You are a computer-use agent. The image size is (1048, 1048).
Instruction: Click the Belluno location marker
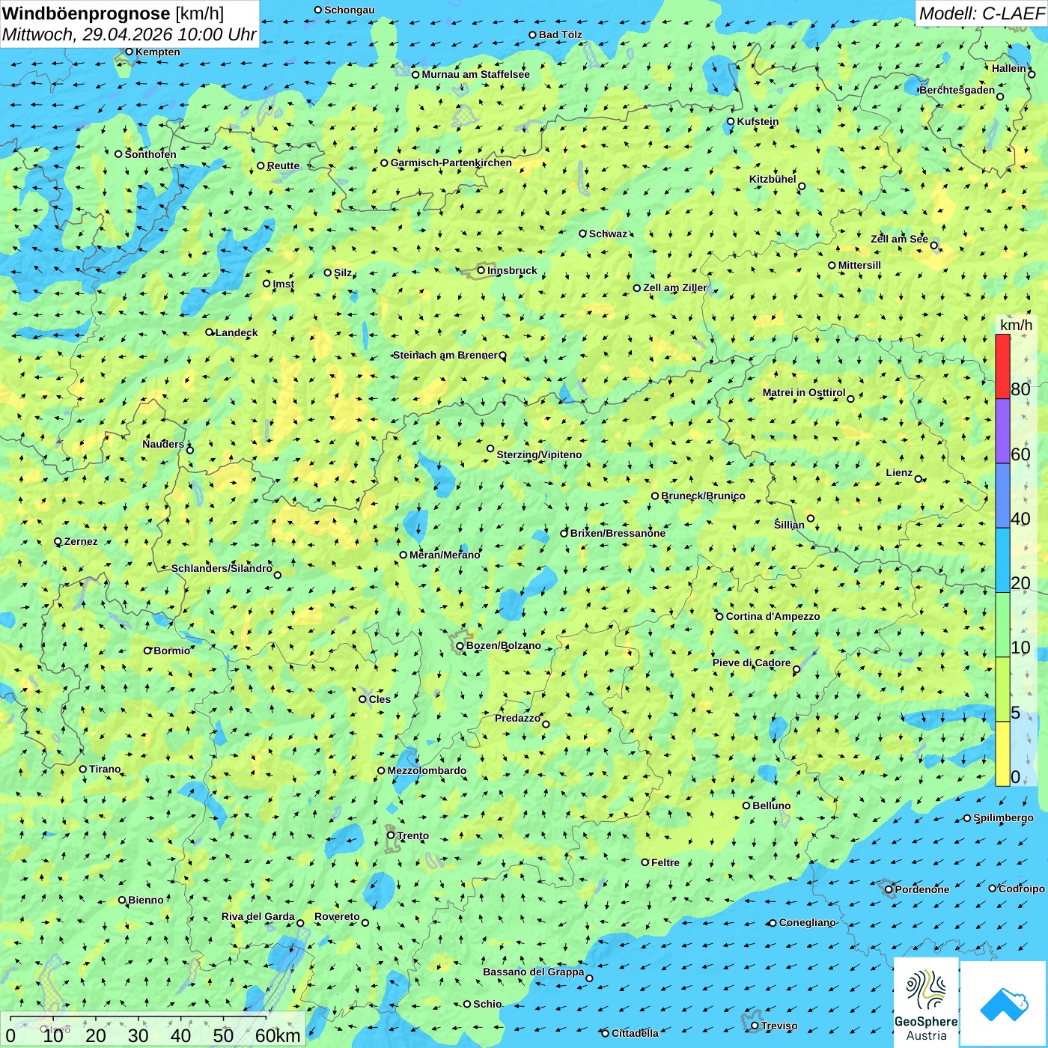click(x=746, y=805)
